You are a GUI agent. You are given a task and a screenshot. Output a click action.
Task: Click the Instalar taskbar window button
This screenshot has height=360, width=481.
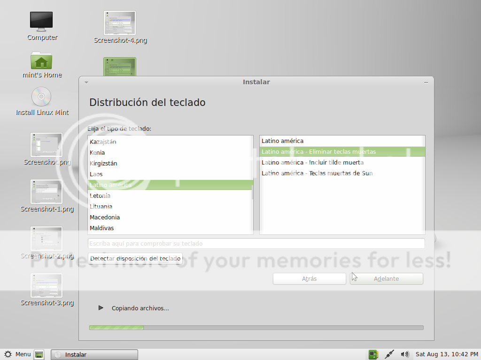pos(94,354)
